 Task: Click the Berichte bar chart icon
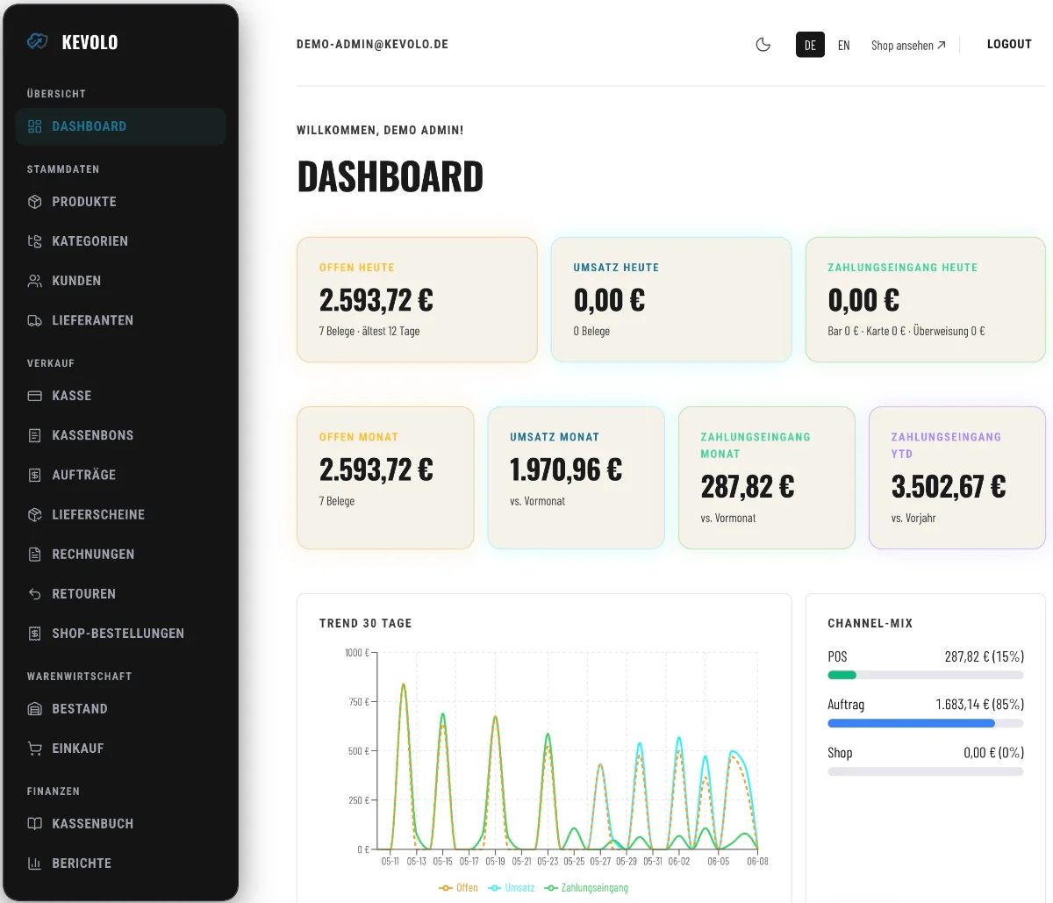pos(35,864)
